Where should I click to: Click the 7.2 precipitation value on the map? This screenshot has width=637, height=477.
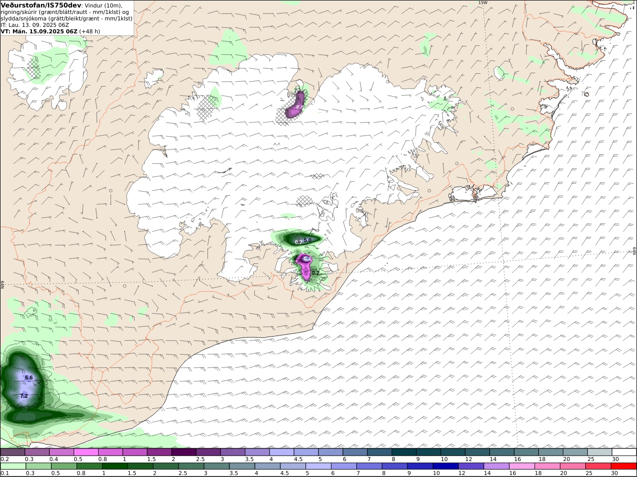pos(24,396)
